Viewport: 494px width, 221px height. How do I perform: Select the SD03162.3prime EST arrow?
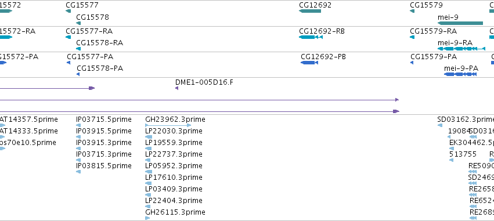[440, 125]
